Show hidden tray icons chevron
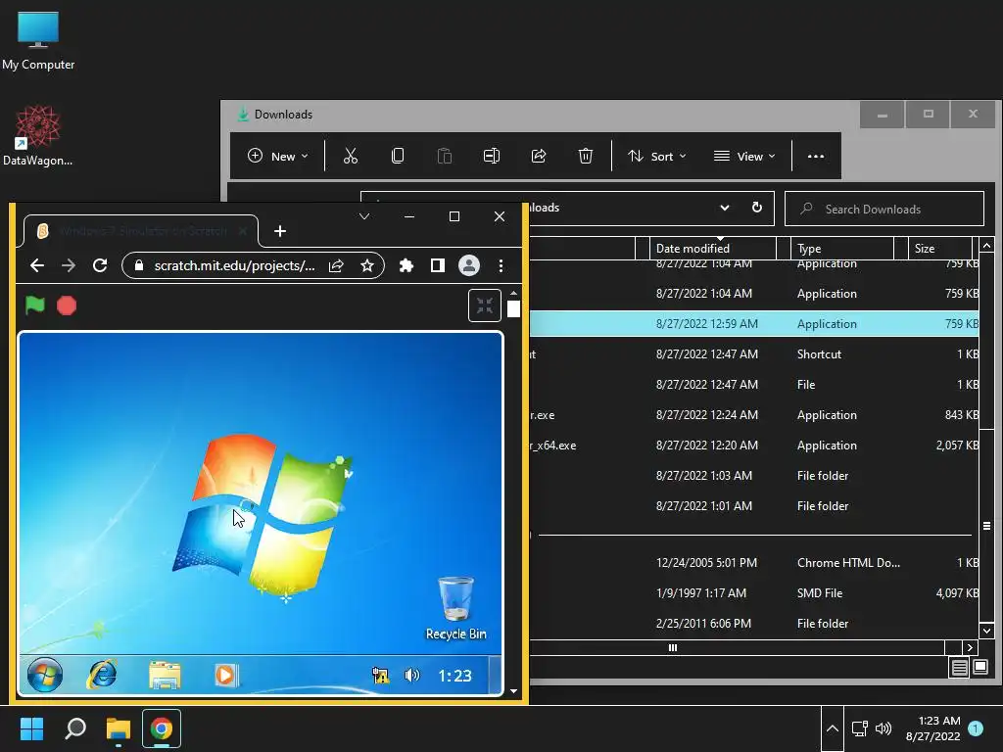This screenshot has width=1003, height=752. pyautogui.click(x=833, y=728)
